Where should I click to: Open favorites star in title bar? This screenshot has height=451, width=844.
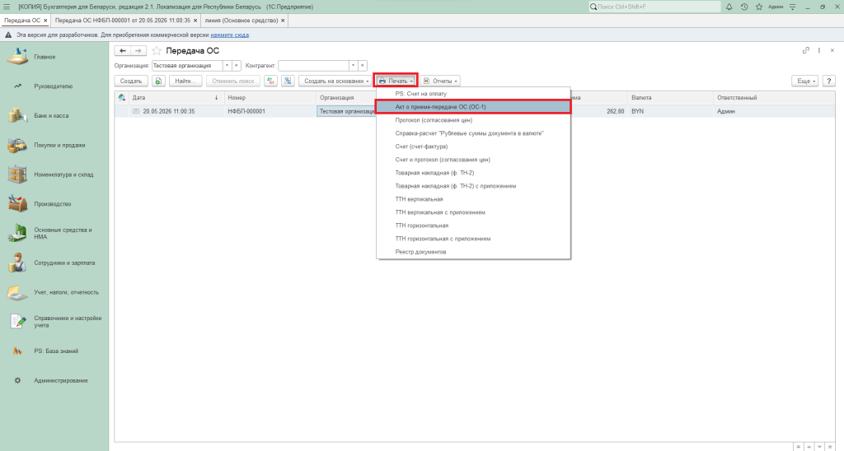[759, 7]
